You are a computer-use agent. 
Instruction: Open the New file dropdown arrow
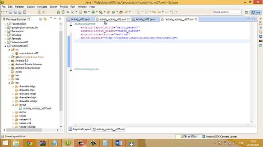point(7,12)
